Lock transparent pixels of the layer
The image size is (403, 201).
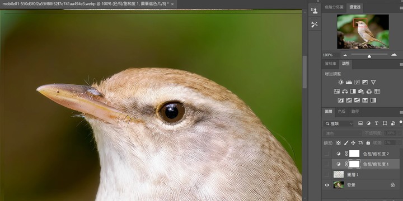coord(339,143)
